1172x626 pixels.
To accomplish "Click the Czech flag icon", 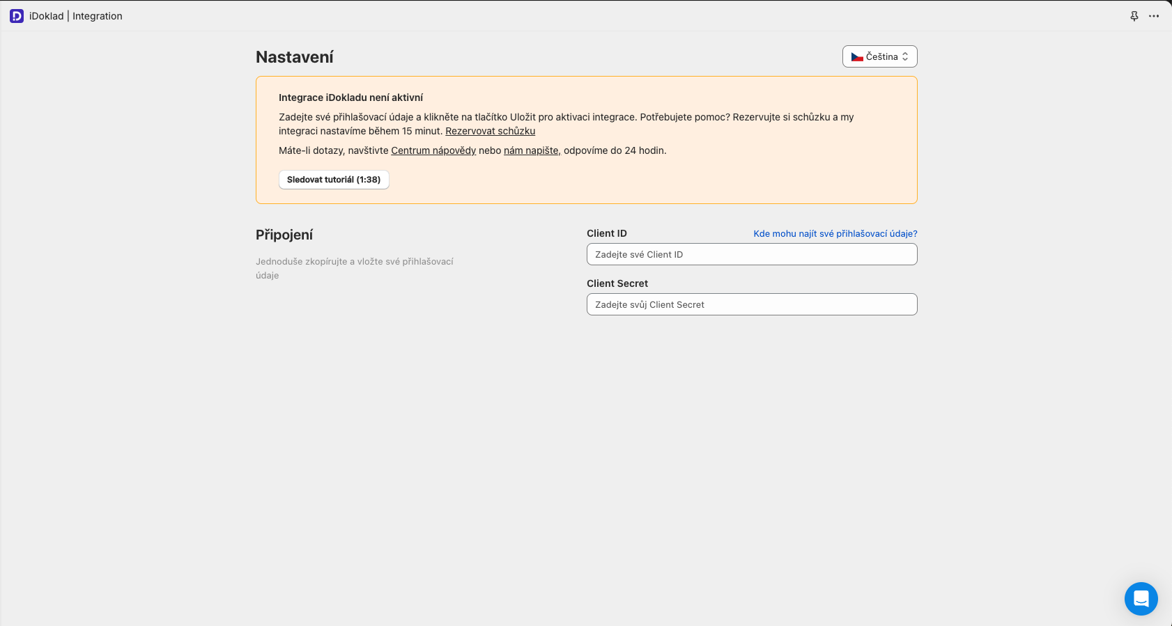I will pyautogui.click(x=857, y=57).
